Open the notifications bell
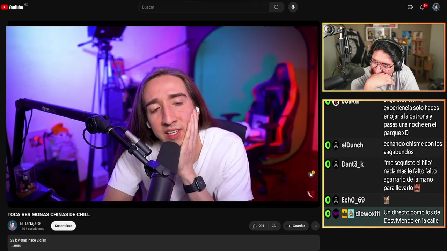This screenshot has height=251, width=447. coord(422,7)
